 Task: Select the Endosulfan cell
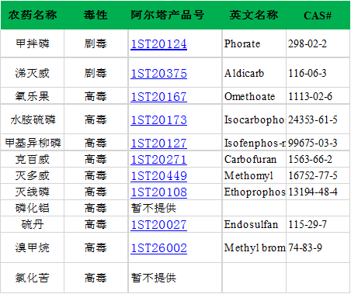(254, 224)
